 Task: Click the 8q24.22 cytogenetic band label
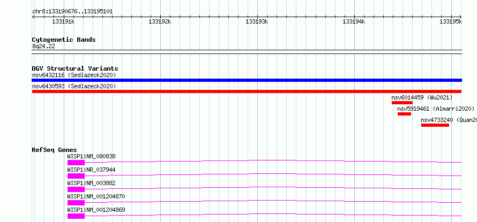tap(43, 47)
